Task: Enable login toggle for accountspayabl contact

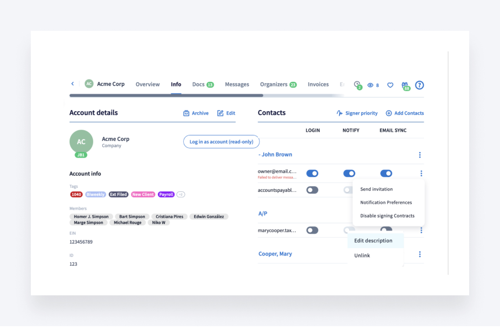Action: [x=312, y=190]
